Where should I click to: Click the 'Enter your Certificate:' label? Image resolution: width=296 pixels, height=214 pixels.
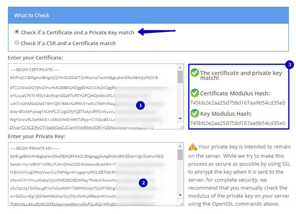[x=36, y=57]
